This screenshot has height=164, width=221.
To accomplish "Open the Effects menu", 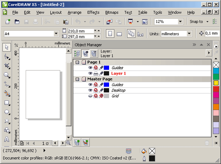I will coord(93,13).
